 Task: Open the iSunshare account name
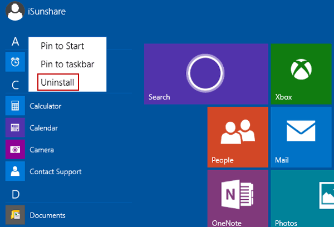(x=47, y=11)
